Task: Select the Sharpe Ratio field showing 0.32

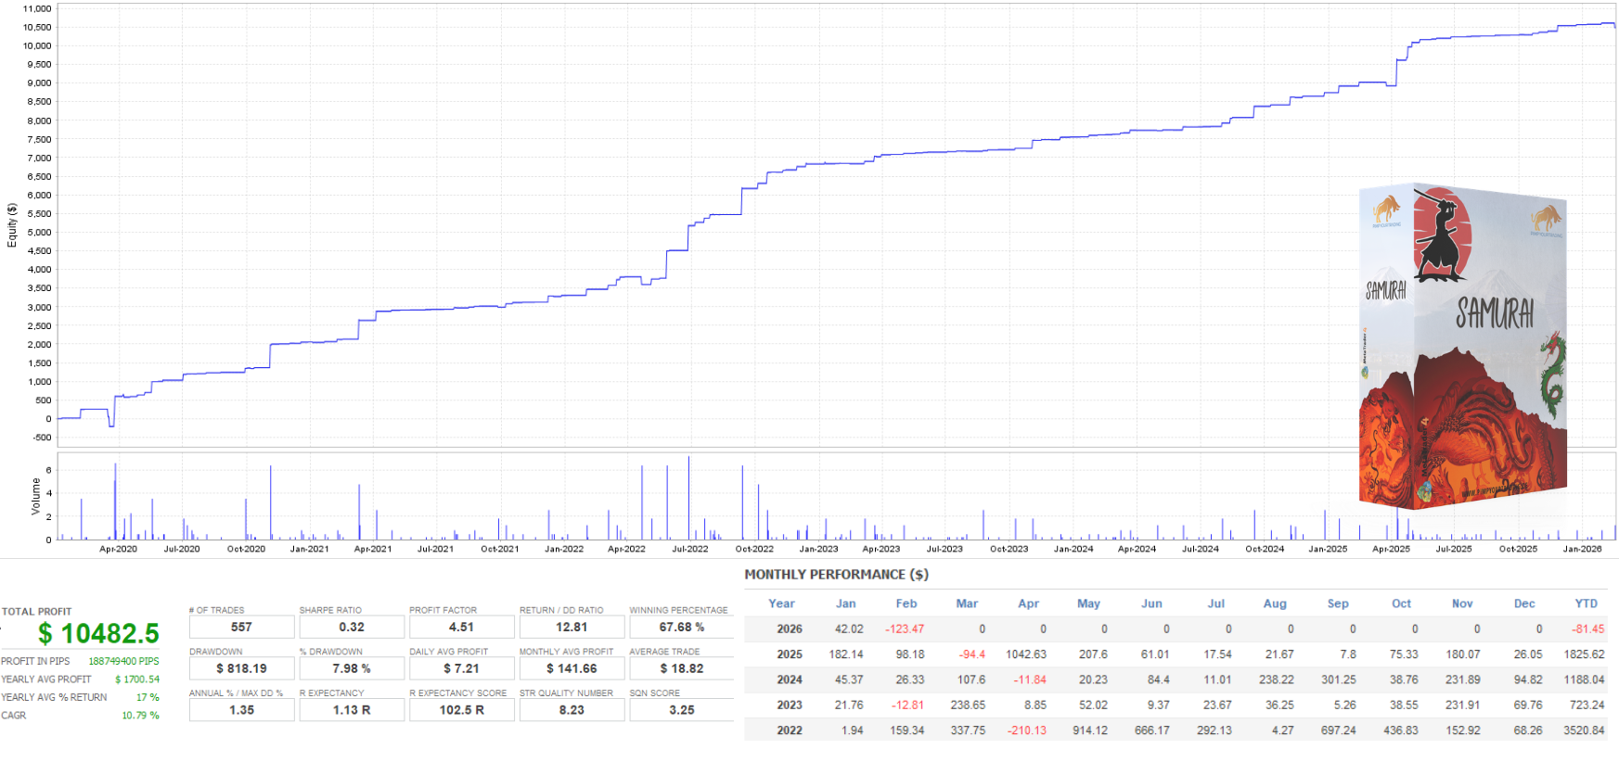Action: coord(352,628)
